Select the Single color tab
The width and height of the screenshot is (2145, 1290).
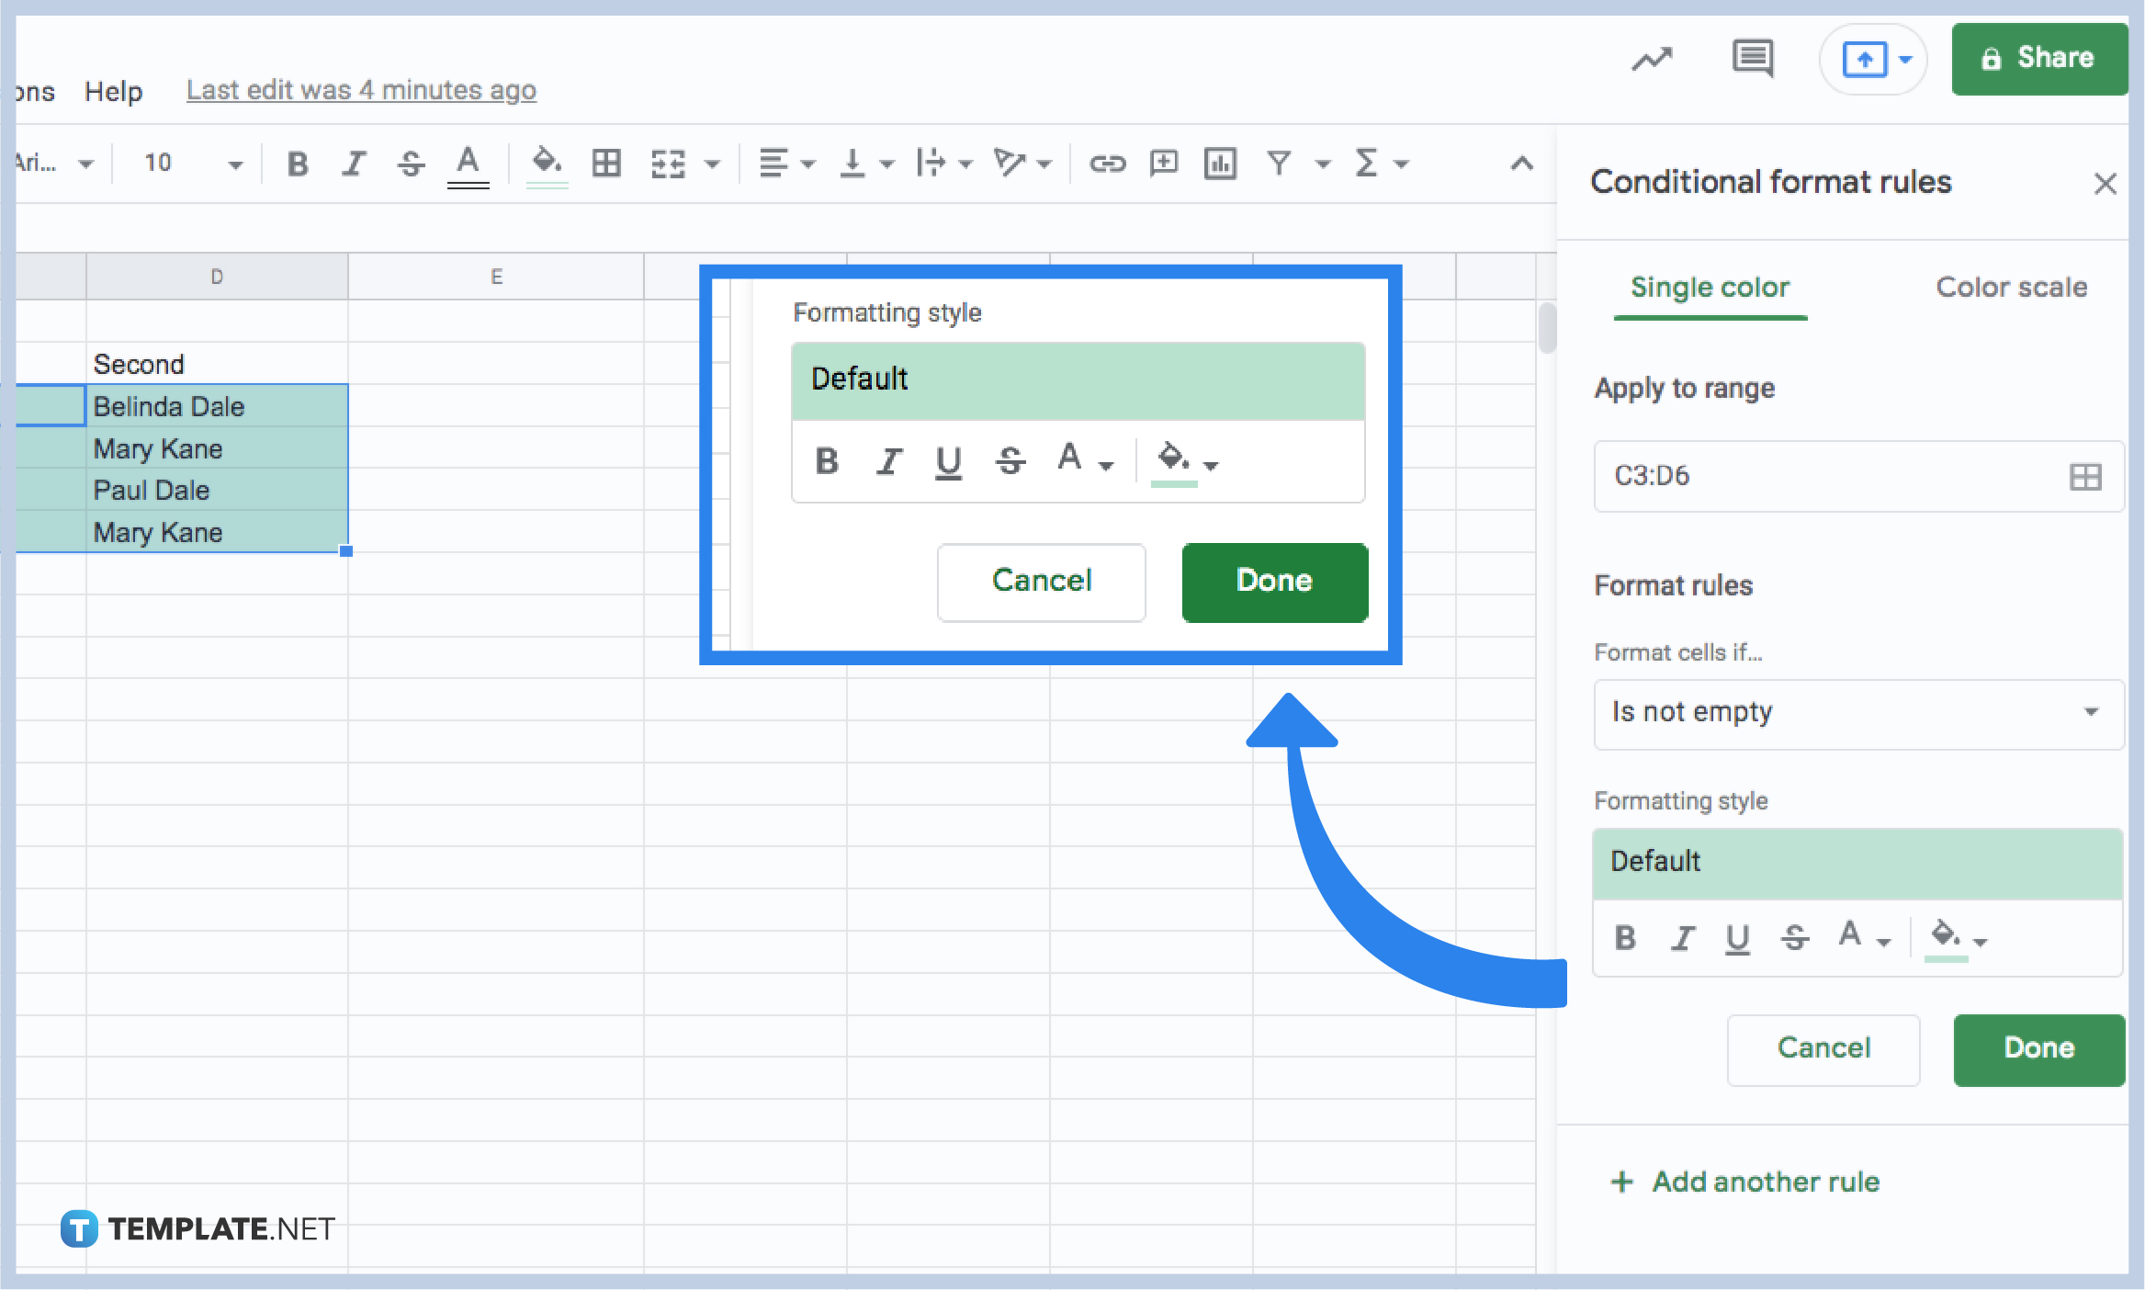1707,288
